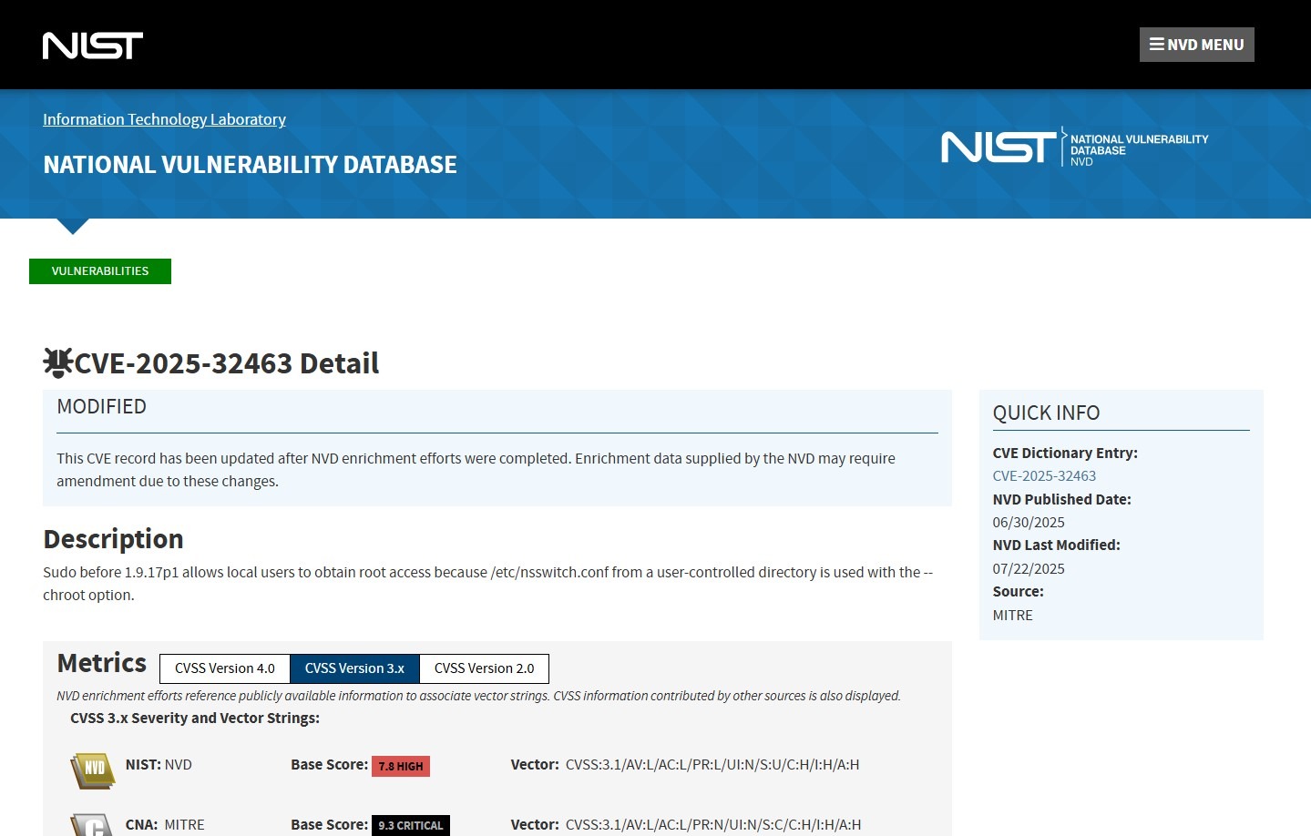Screen dimensions: 1311x836
Task: Click the 9.3 CRITICAL base score badge
Action: [410, 825]
